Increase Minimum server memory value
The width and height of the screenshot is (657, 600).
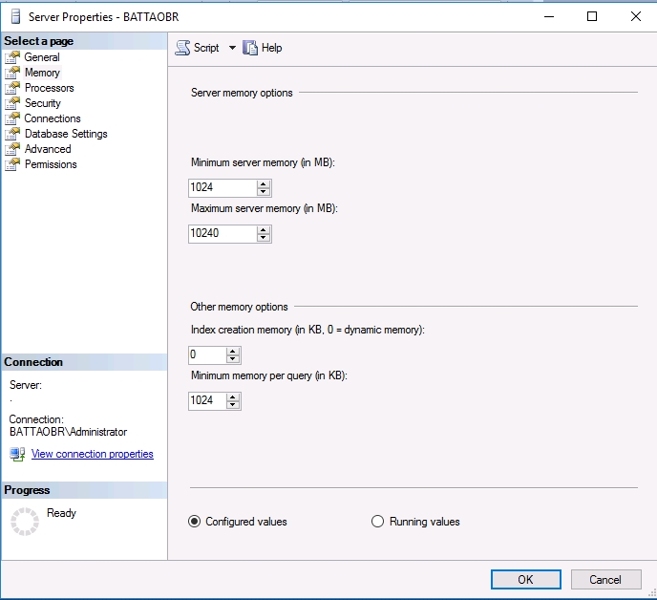[x=264, y=184]
